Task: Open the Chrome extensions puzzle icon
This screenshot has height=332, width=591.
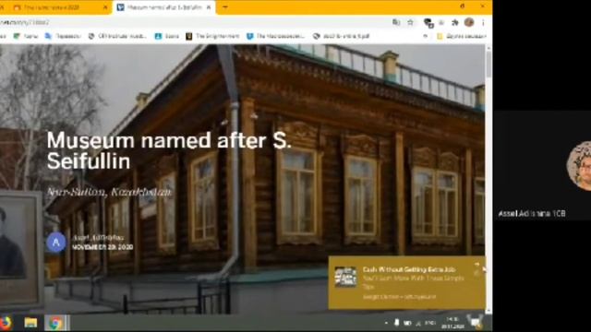Action: click(455, 22)
